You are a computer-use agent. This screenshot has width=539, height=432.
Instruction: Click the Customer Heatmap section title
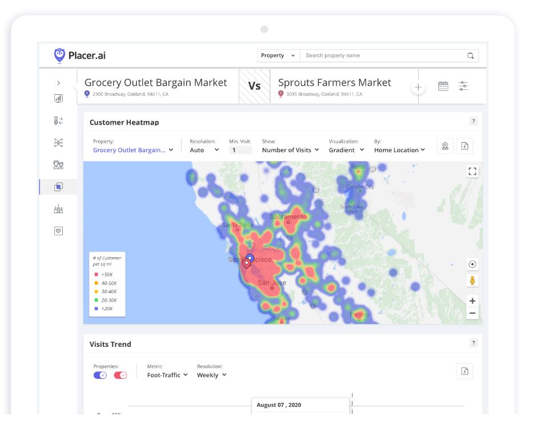coord(124,122)
